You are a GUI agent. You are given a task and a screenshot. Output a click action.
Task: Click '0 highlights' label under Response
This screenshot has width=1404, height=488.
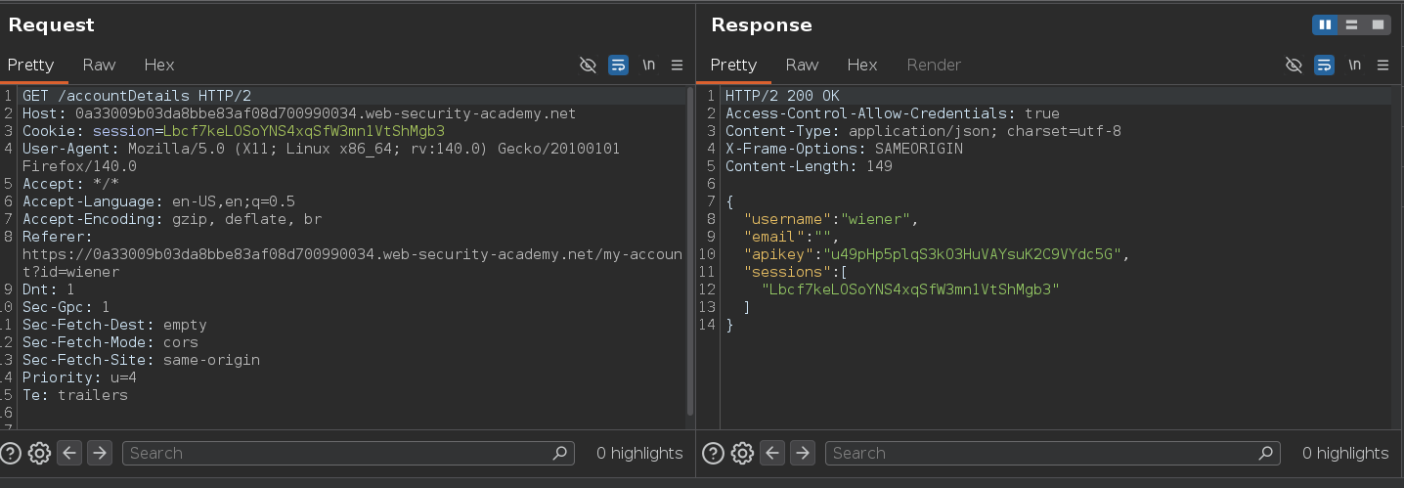click(1345, 453)
